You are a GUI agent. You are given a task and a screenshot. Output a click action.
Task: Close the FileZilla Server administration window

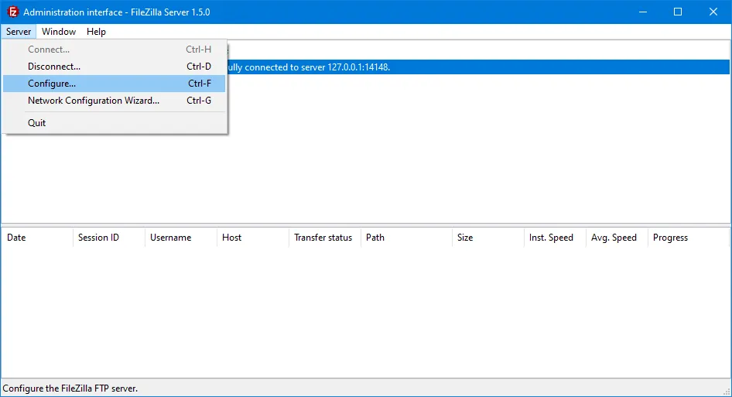(713, 12)
